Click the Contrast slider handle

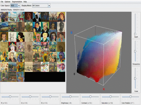pyautogui.click(x=90, y=97)
